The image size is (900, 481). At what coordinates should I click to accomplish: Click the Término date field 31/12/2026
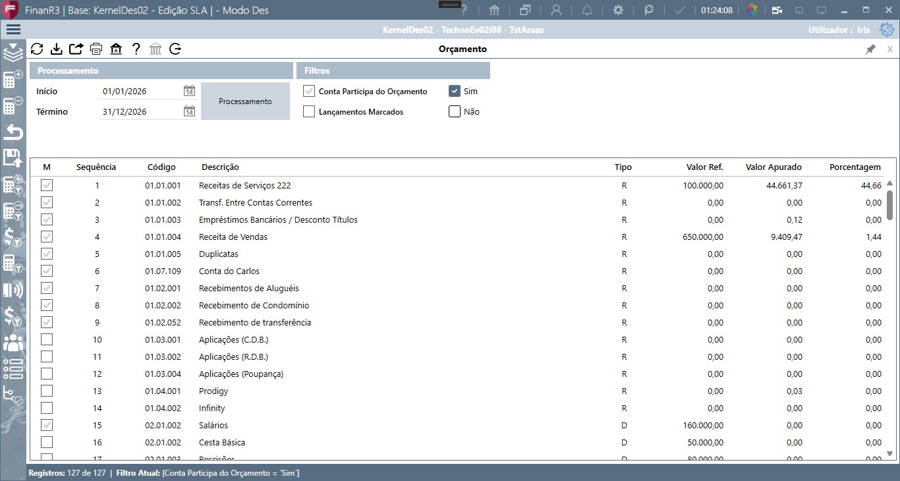141,112
